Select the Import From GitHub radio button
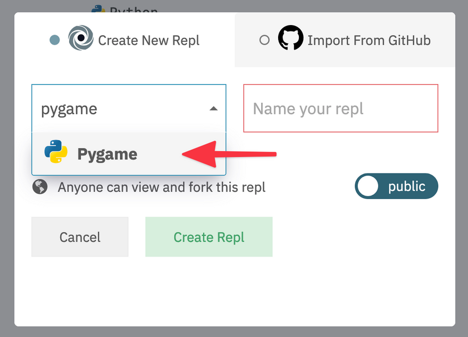Screen dimensions: 468x337 (264, 40)
